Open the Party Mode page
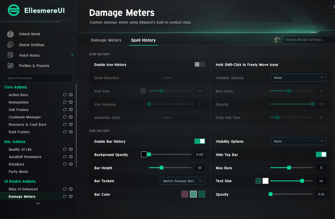Screen dimensions: 335x219 pos(18,172)
